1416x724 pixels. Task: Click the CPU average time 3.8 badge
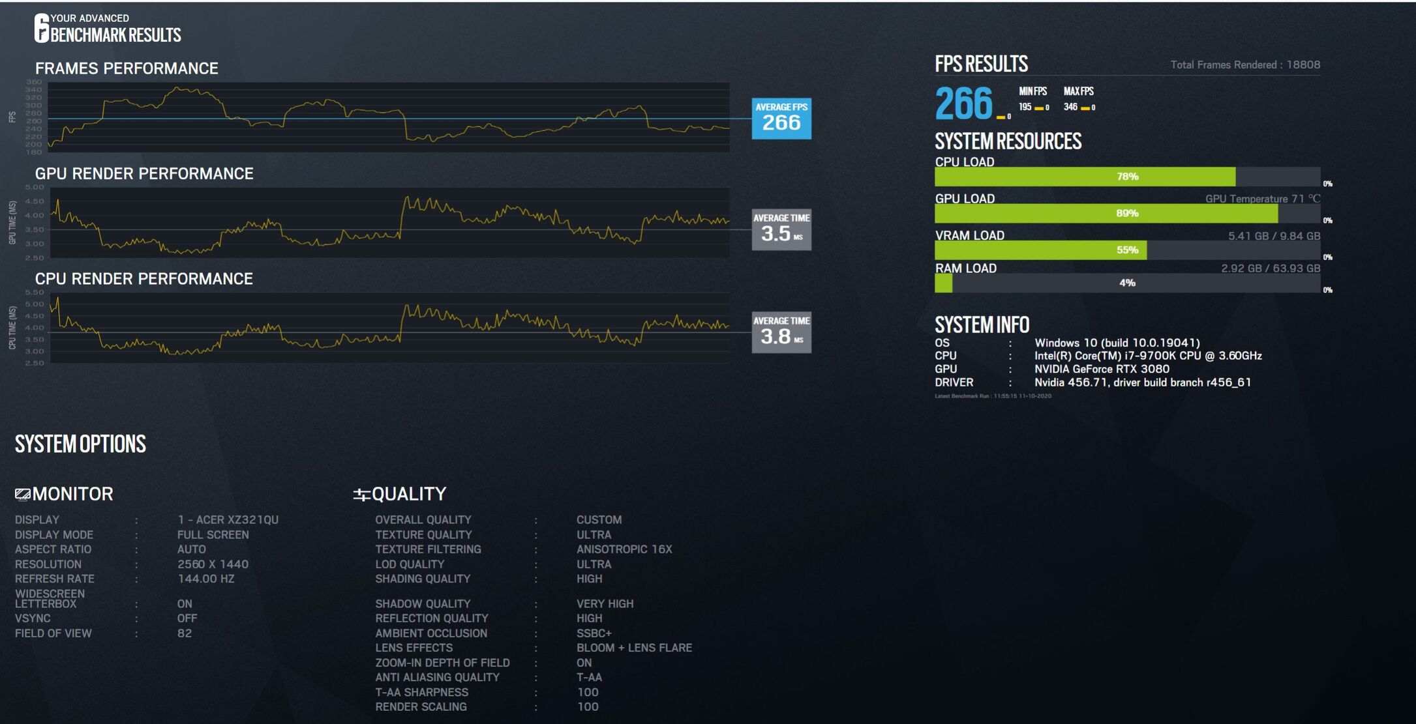click(x=781, y=332)
